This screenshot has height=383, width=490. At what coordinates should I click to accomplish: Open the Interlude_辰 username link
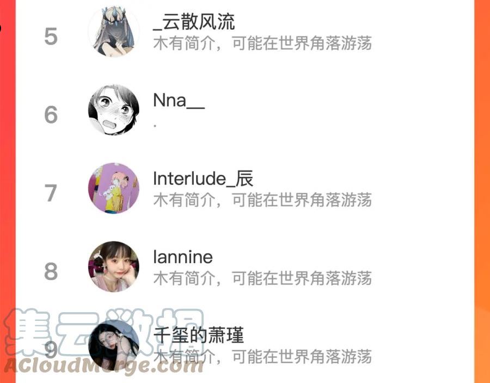(x=203, y=179)
